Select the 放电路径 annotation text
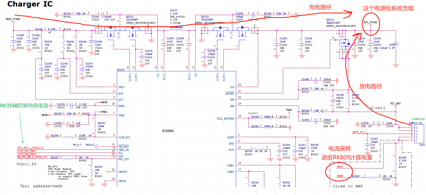426x195 pixels. coord(370,86)
